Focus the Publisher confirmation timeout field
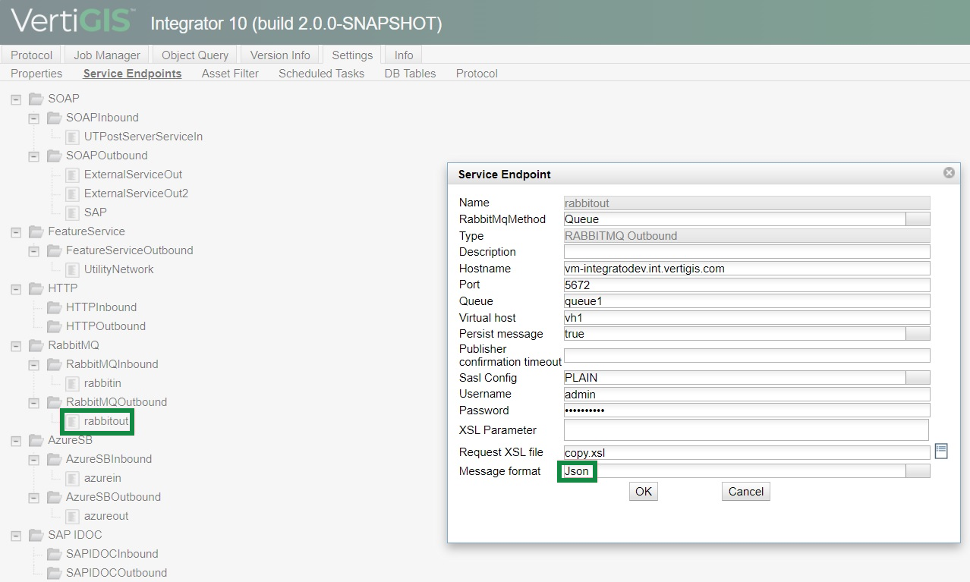Viewport: 970px width, 582px height. pos(747,356)
